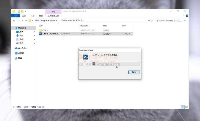Click the InstallAnywhere progress bar
Viewport: 200px width, 121px height.
(116, 64)
